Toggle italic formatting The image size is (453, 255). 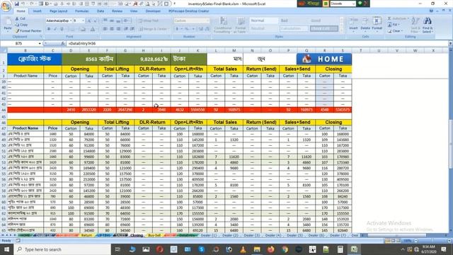pyautogui.click(x=55, y=29)
